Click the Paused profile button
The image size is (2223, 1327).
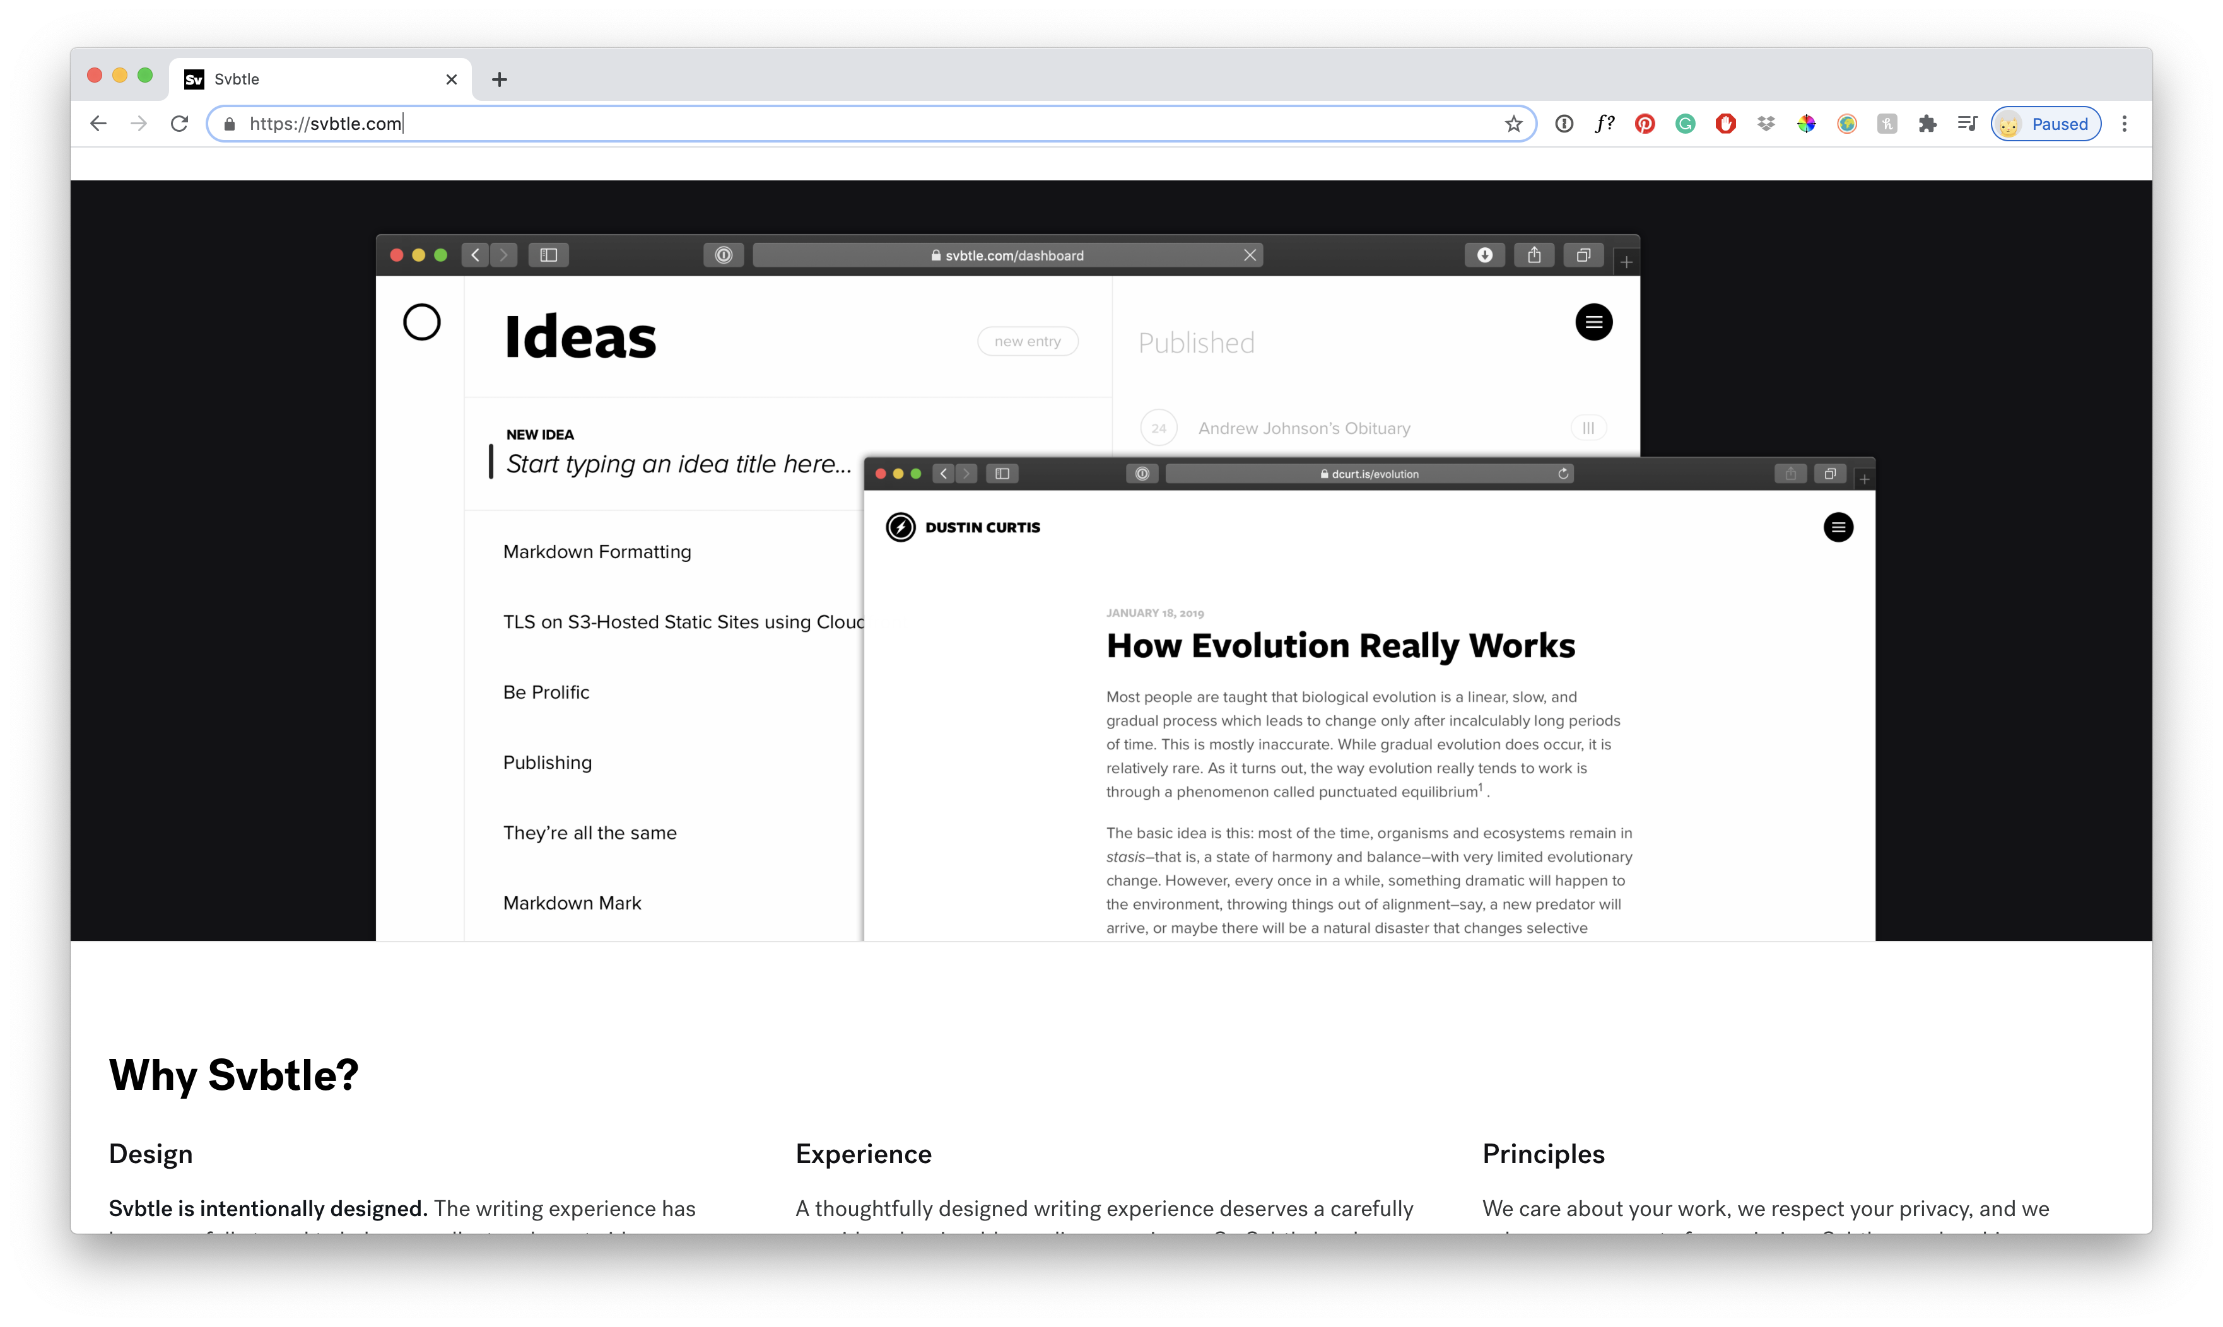[2046, 124]
